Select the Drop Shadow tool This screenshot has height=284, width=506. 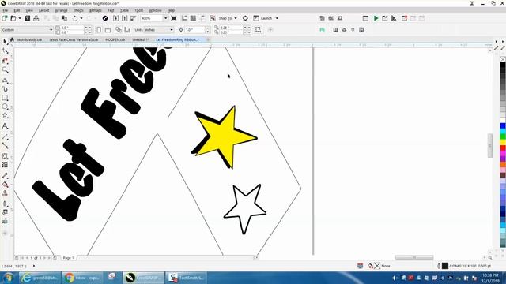click(x=5, y=156)
